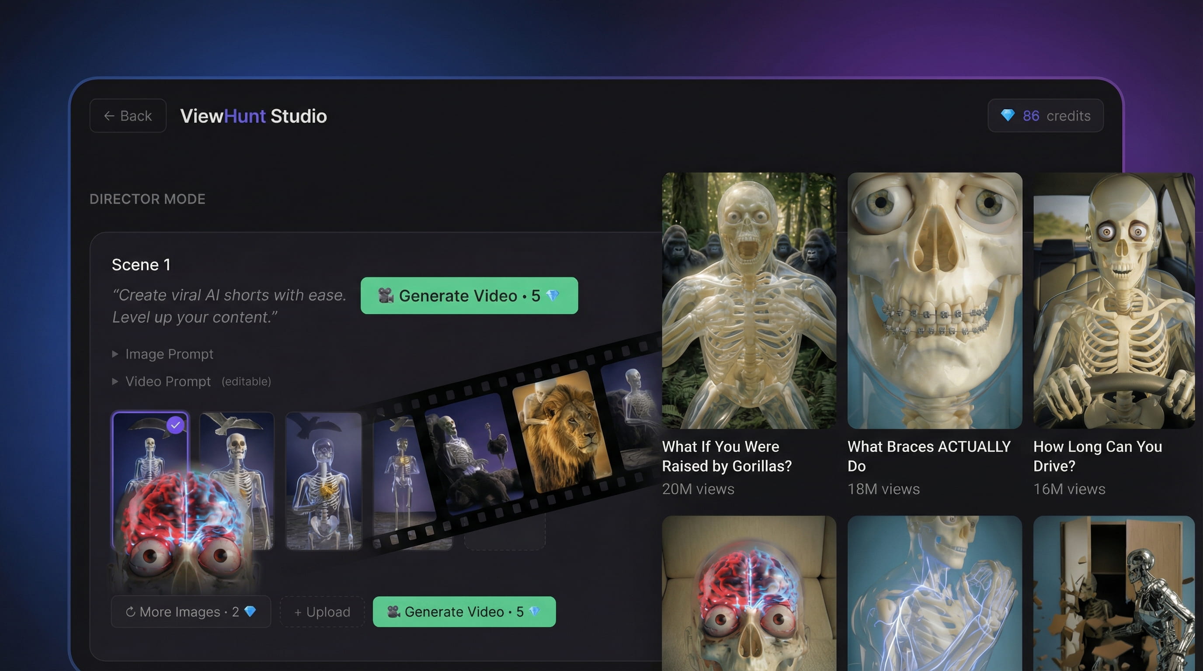Click the ViewHunt Studio title

[x=253, y=116]
